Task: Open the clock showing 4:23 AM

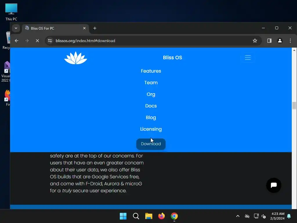Action: click(277, 216)
